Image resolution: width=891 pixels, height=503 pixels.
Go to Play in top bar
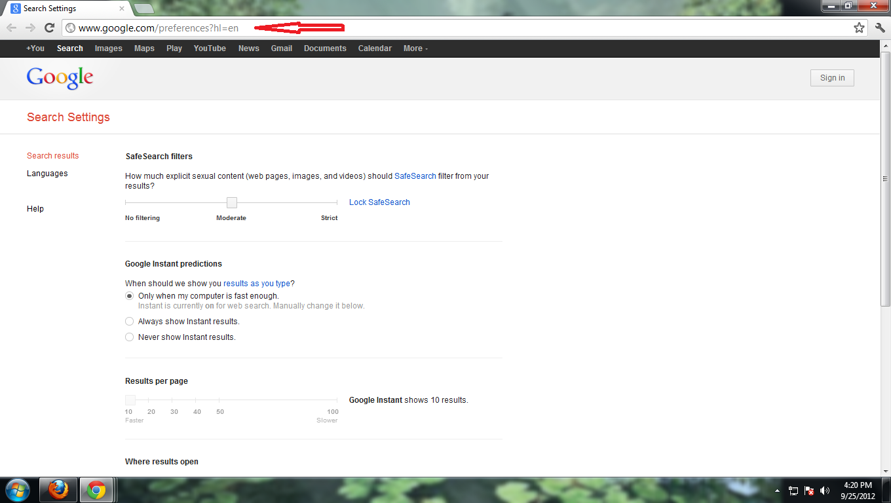click(174, 48)
